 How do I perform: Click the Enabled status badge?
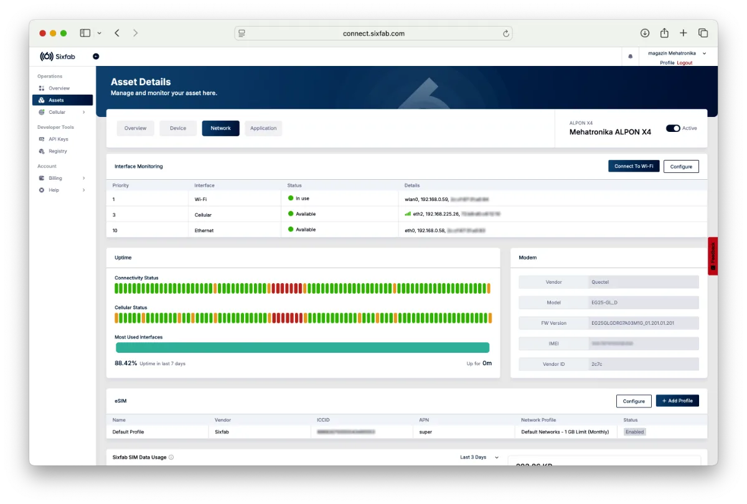(634, 432)
